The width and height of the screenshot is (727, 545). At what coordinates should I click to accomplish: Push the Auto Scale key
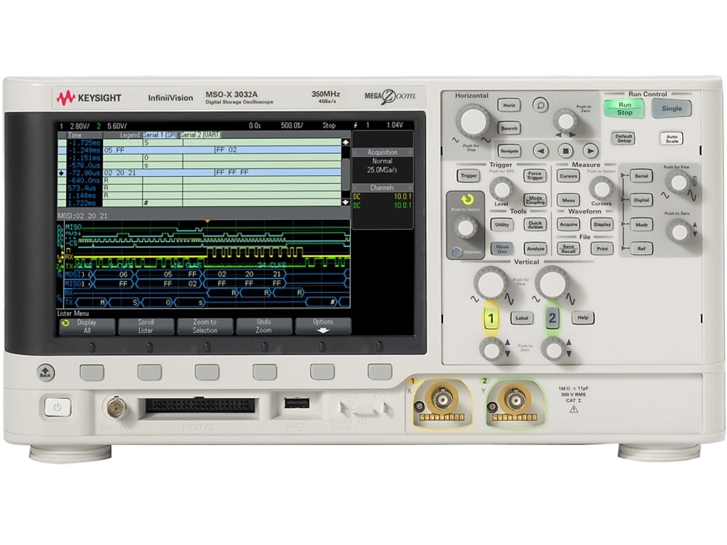pos(672,138)
